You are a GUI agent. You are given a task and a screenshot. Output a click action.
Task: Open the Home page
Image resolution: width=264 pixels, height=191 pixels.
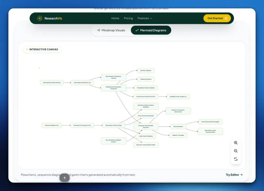[x=115, y=18]
